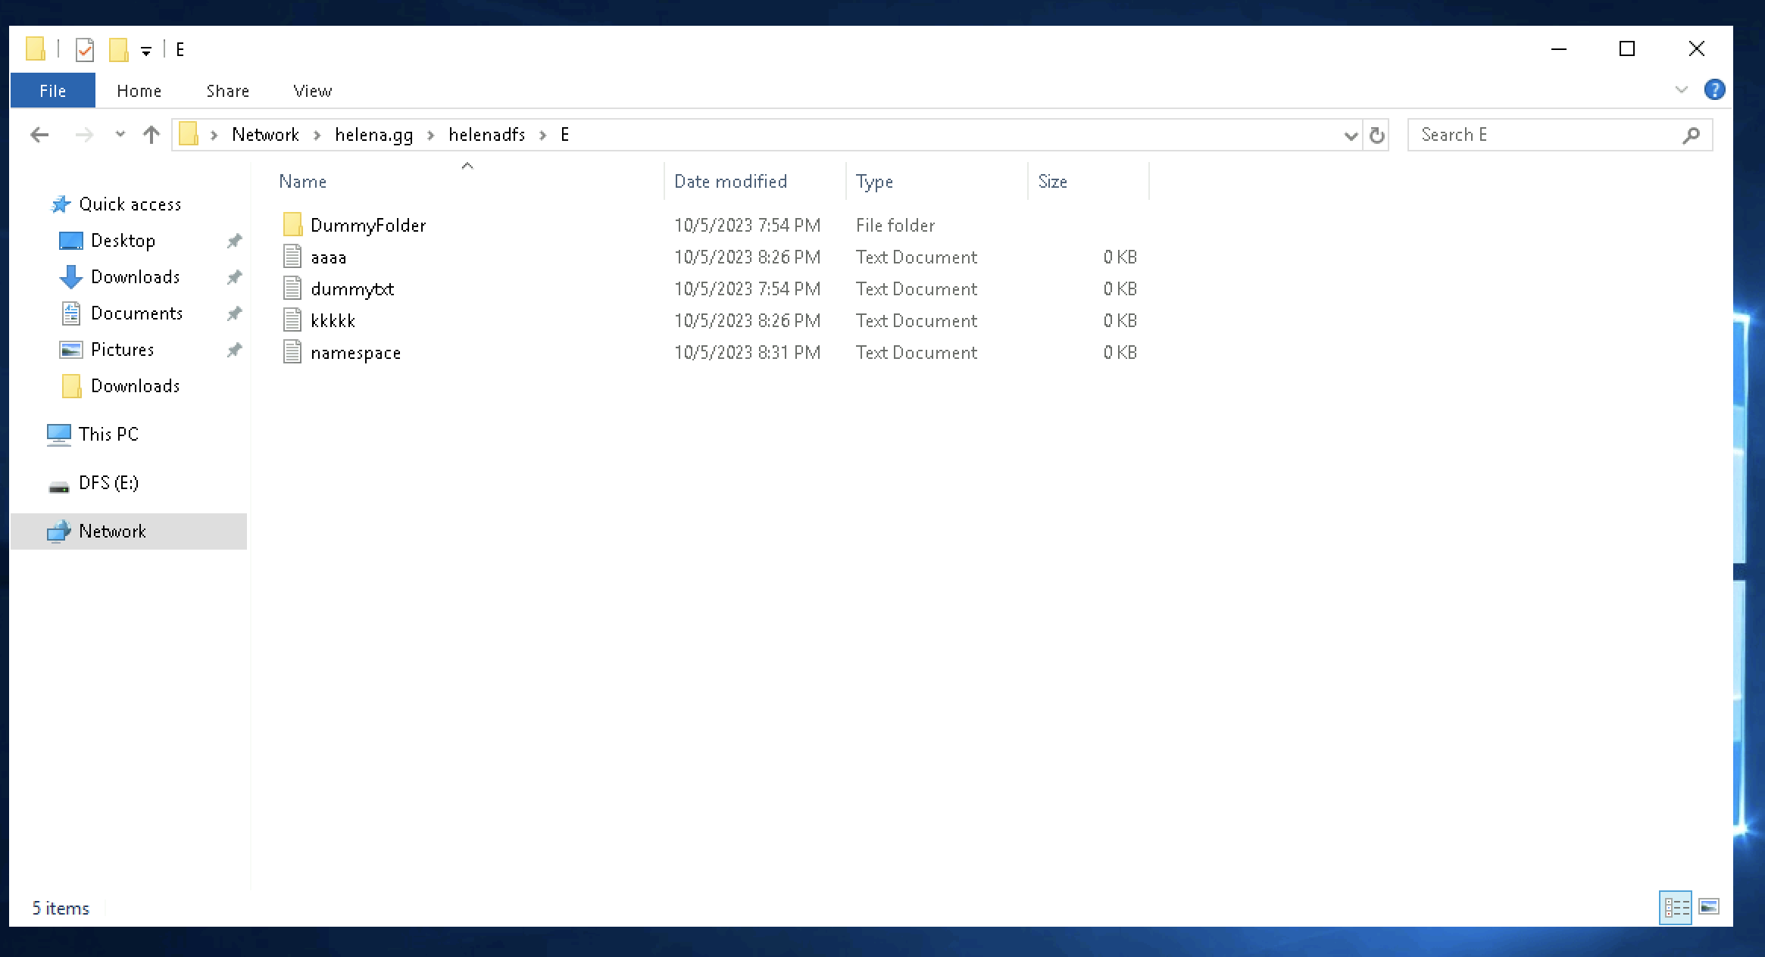The image size is (1765, 957).
Task: Unpin Desktop from Quick access
Action: [234, 241]
